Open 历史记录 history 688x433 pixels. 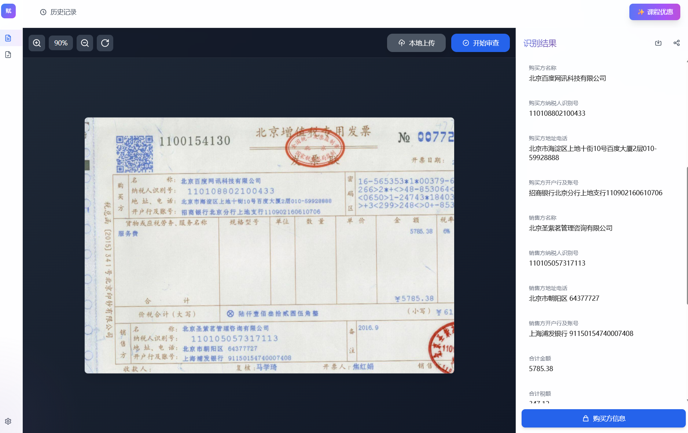pyautogui.click(x=58, y=12)
